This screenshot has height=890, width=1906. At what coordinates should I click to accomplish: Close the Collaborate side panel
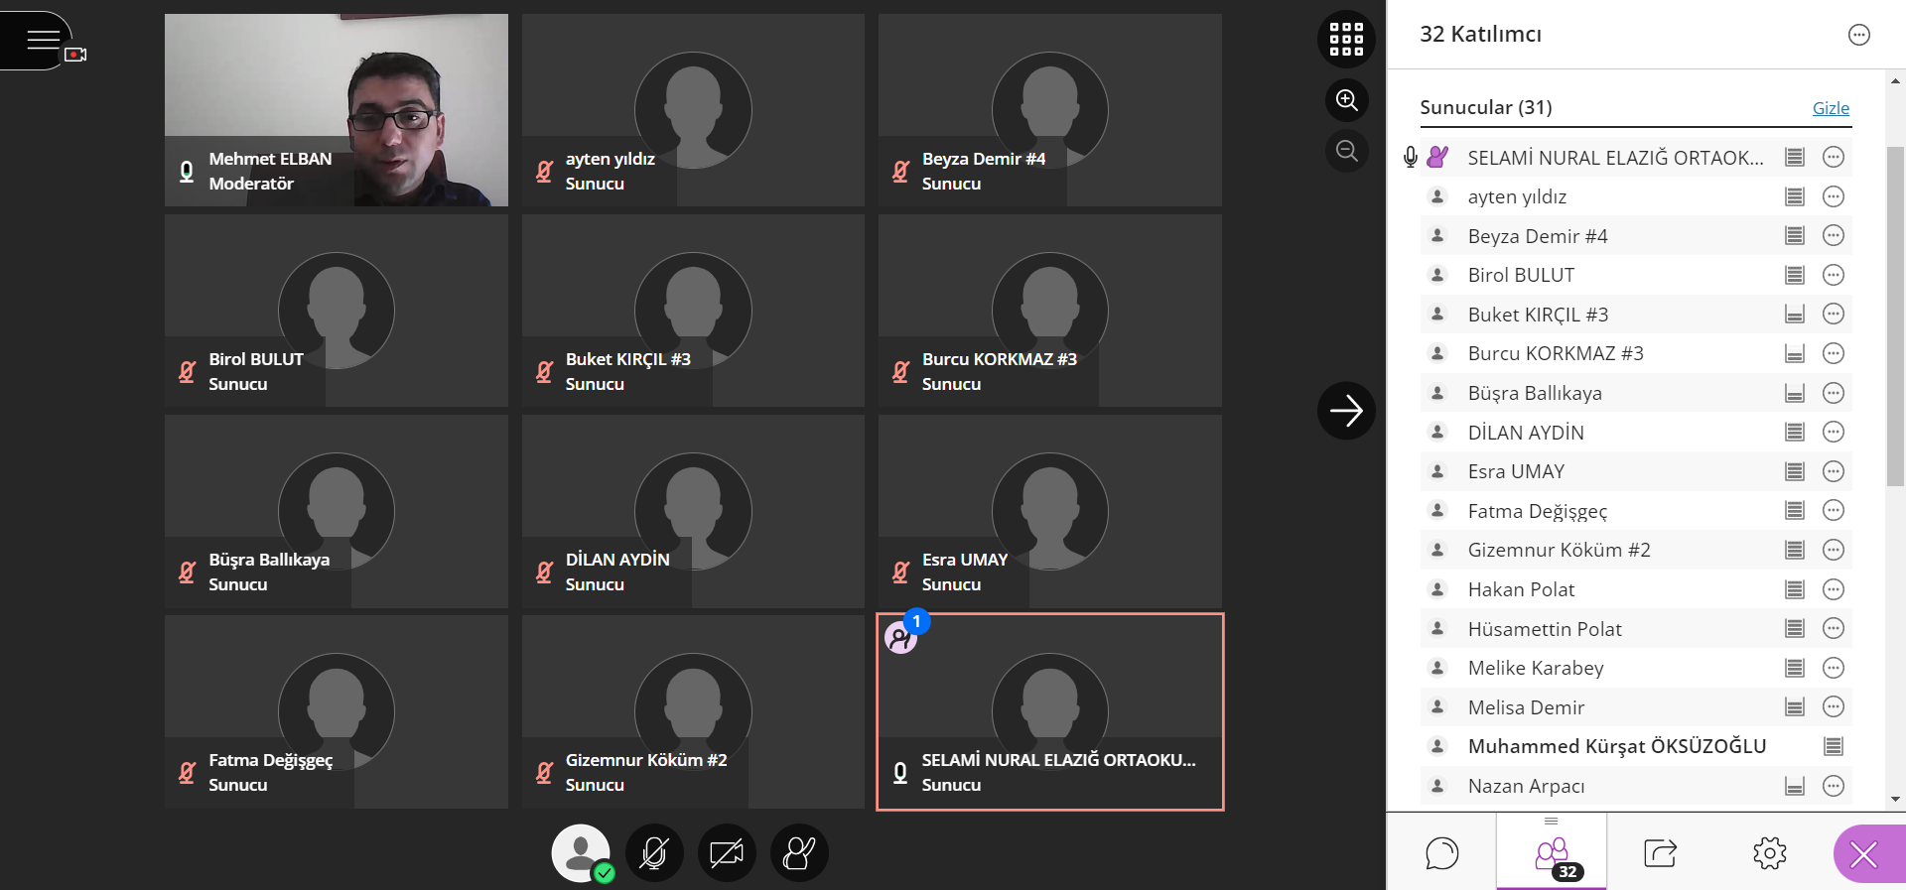pos(1866,853)
